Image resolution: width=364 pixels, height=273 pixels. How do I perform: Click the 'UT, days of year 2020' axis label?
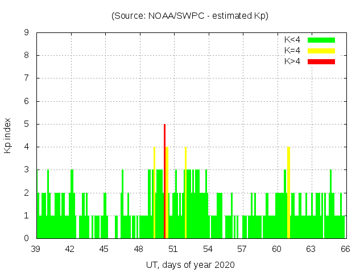pos(190,264)
